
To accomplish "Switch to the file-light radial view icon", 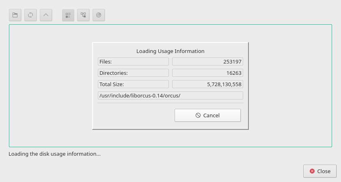I will tap(99, 15).
